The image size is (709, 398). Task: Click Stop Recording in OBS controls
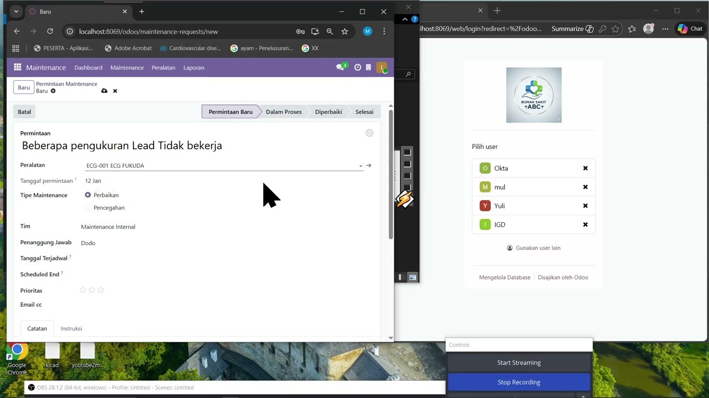[x=519, y=382]
